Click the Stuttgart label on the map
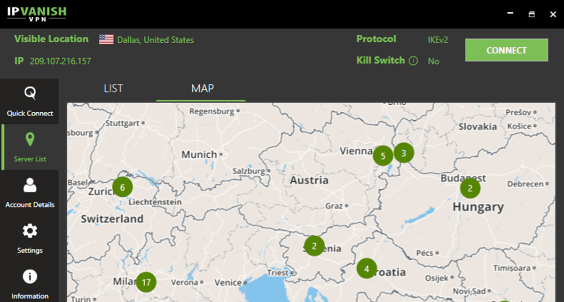Viewport: 564px width, 302px height. click(x=122, y=123)
